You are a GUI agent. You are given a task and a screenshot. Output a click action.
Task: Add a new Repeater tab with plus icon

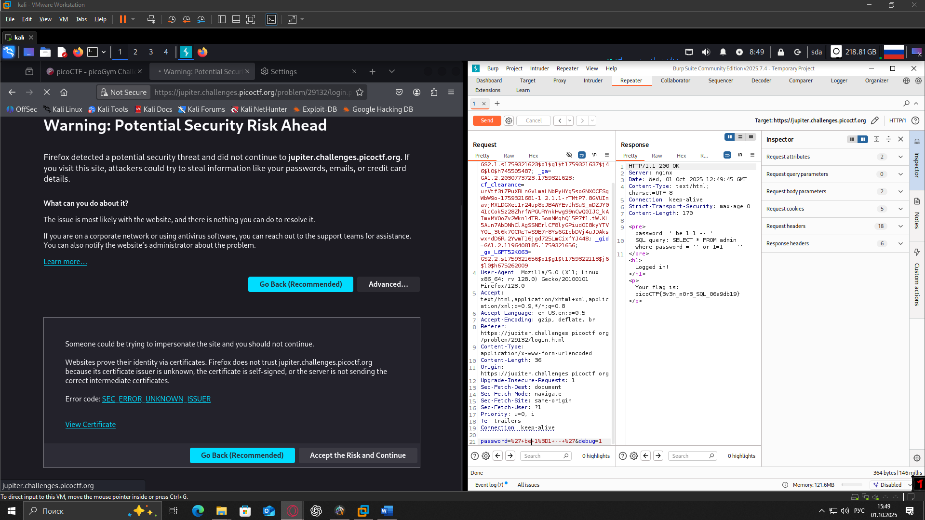[497, 104]
